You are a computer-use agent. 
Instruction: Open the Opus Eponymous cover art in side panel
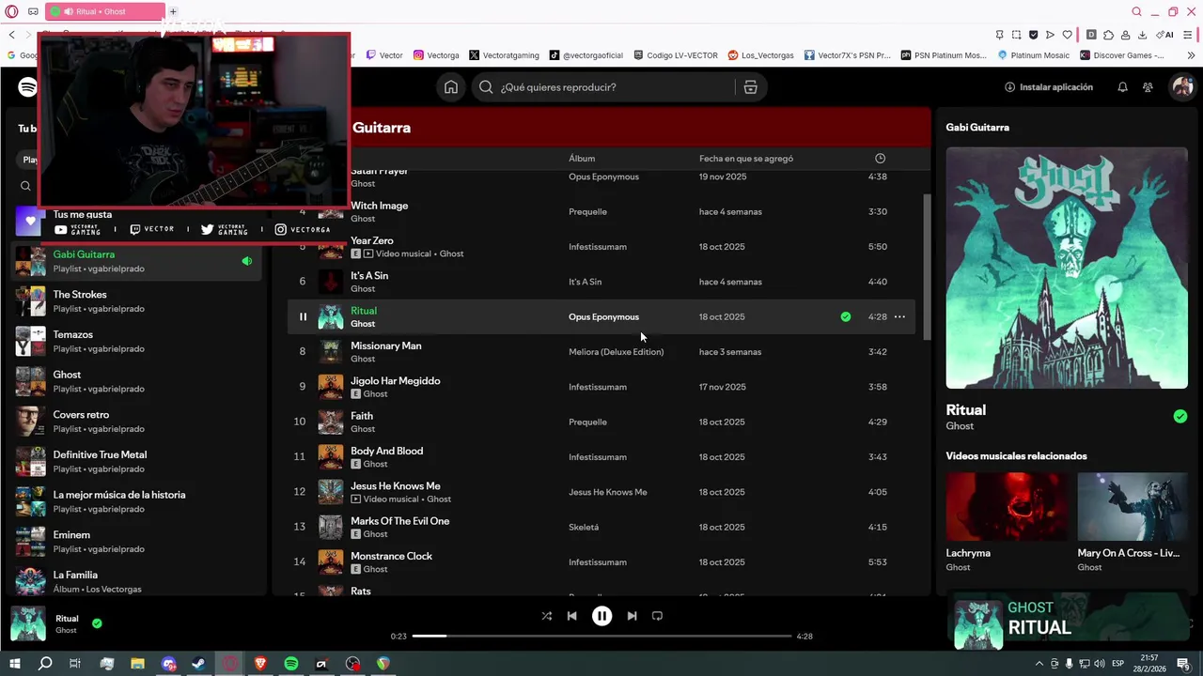[x=1067, y=268]
